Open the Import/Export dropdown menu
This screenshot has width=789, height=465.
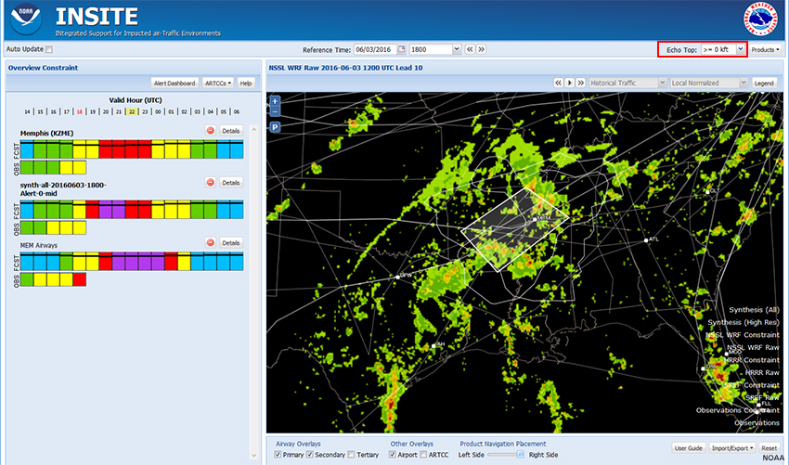coord(732,448)
